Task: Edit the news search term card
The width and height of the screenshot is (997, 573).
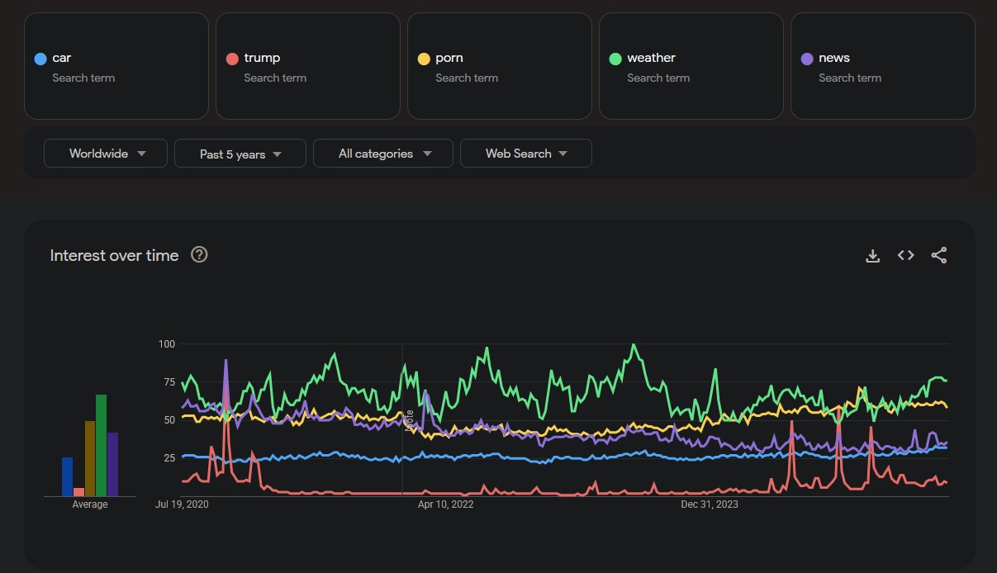Action: pos(883,66)
